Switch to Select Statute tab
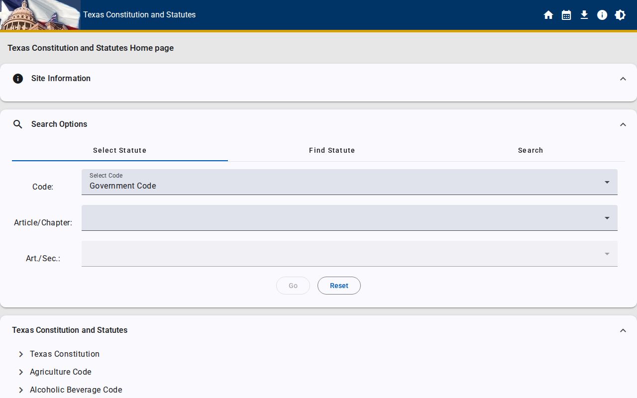 pyautogui.click(x=120, y=150)
